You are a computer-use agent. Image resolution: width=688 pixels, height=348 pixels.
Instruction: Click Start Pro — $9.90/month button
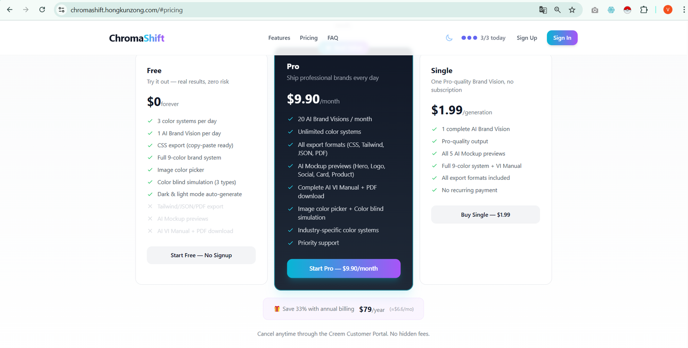point(344,268)
